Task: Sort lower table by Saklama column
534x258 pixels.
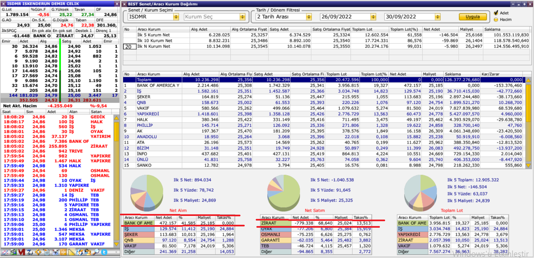Action: [x=462, y=74]
